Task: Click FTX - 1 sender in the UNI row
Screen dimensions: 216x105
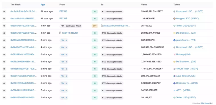Action: tap(64, 55)
